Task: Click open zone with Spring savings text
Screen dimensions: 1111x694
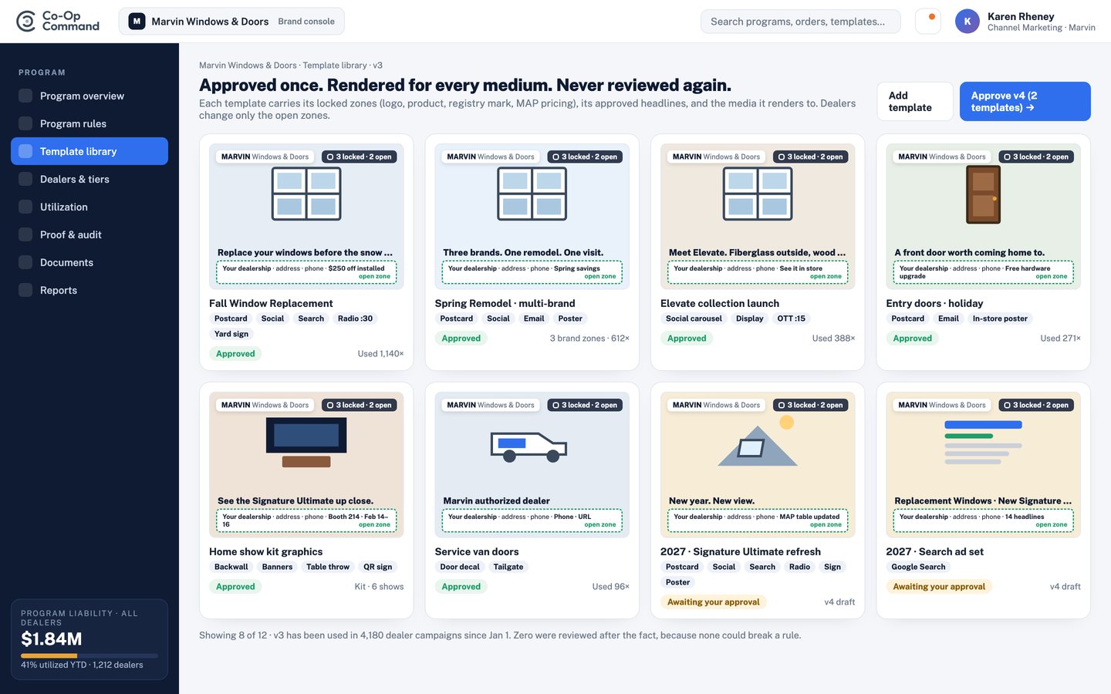Action: [532, 272]
